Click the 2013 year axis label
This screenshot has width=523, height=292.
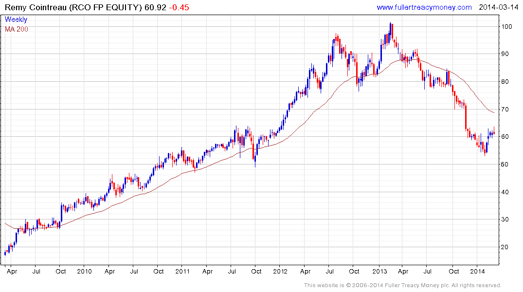(x=379, y=271)
